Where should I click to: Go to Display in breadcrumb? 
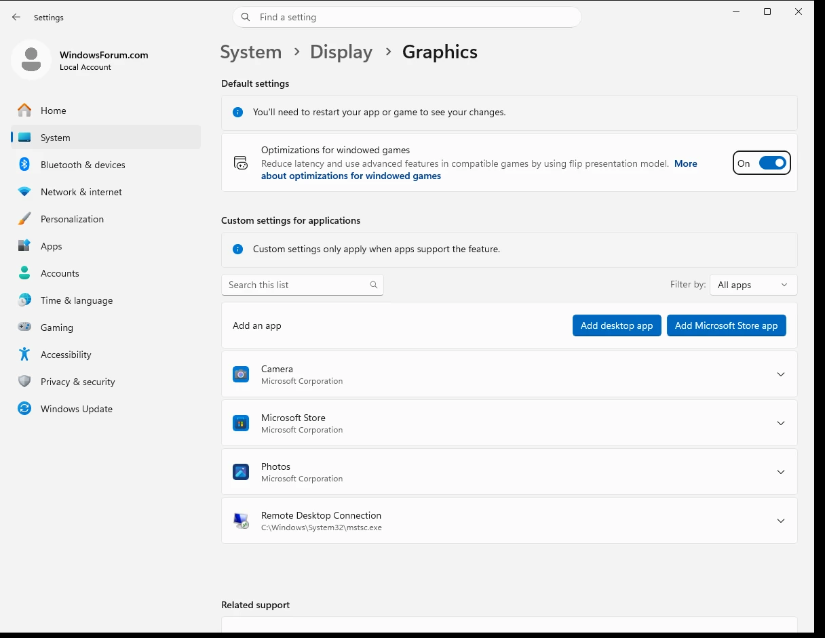click(341, 52)
